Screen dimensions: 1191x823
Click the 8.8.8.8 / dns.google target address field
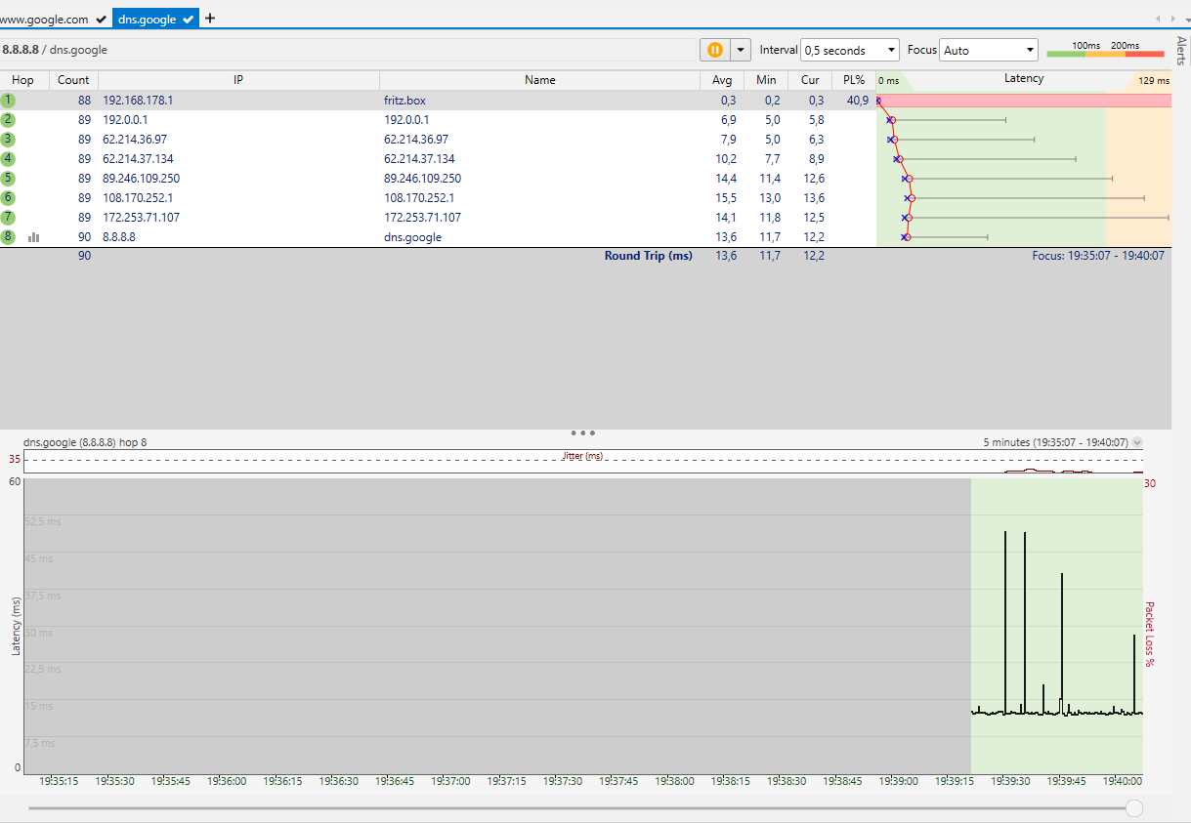tap(348, 50)
